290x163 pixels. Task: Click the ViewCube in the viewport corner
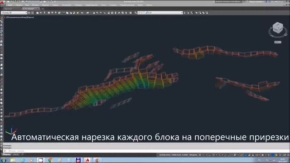278,28
